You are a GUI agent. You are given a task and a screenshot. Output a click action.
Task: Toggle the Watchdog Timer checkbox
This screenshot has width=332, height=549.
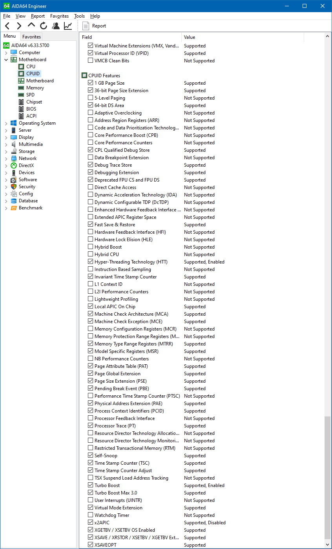pyautogui.click(x=91, y=515)
